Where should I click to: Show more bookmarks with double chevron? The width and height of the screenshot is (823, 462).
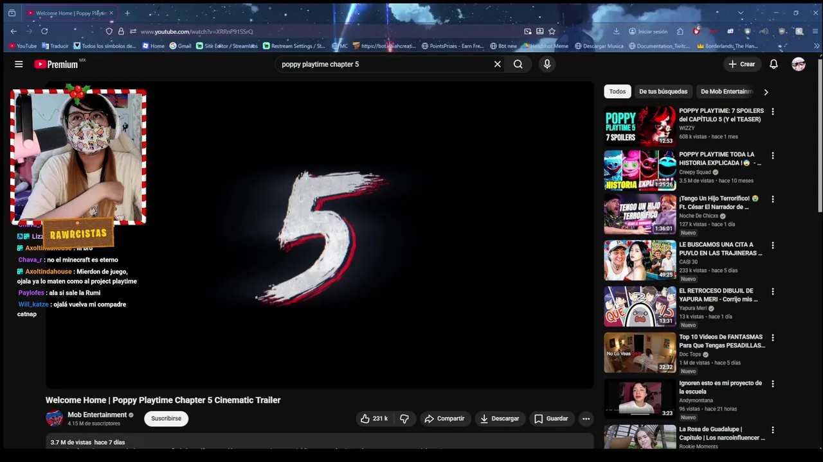817,46
